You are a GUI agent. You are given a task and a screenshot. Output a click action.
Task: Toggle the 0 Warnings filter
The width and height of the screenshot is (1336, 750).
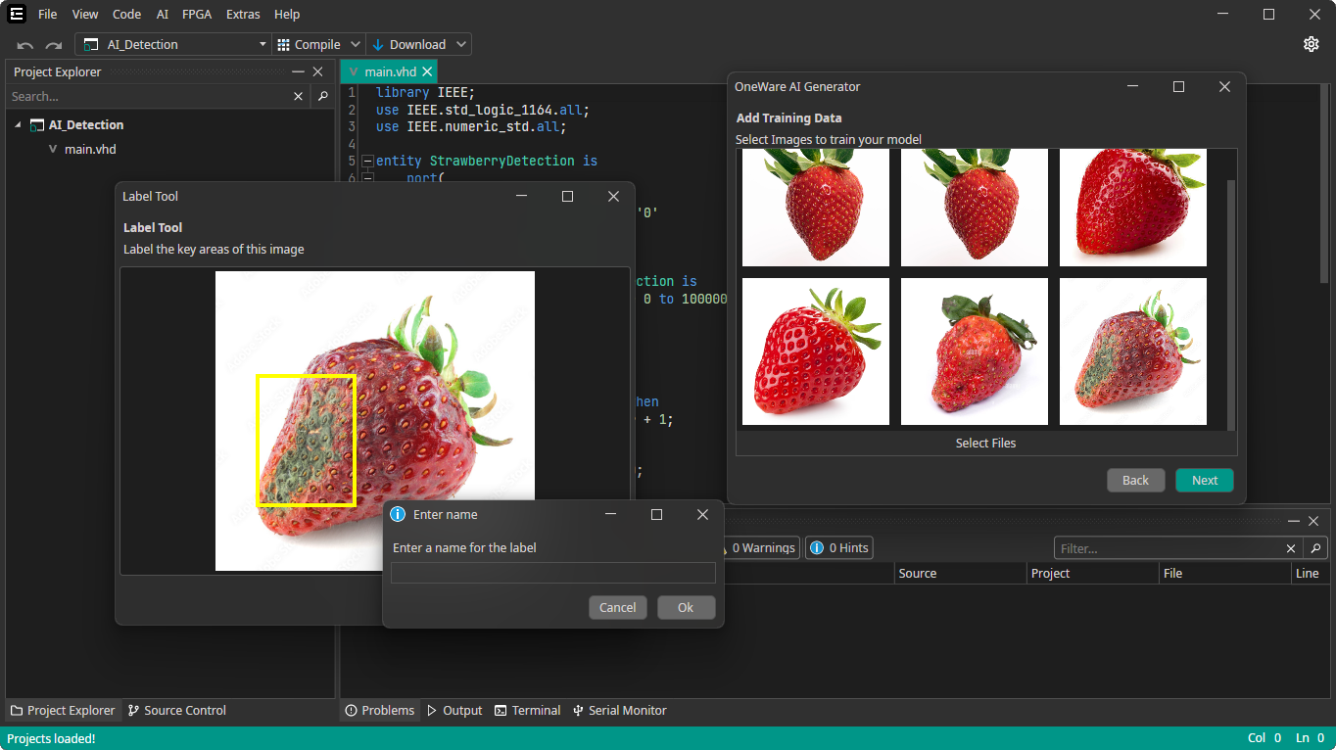pyautogui.click(x=760, y=548)
